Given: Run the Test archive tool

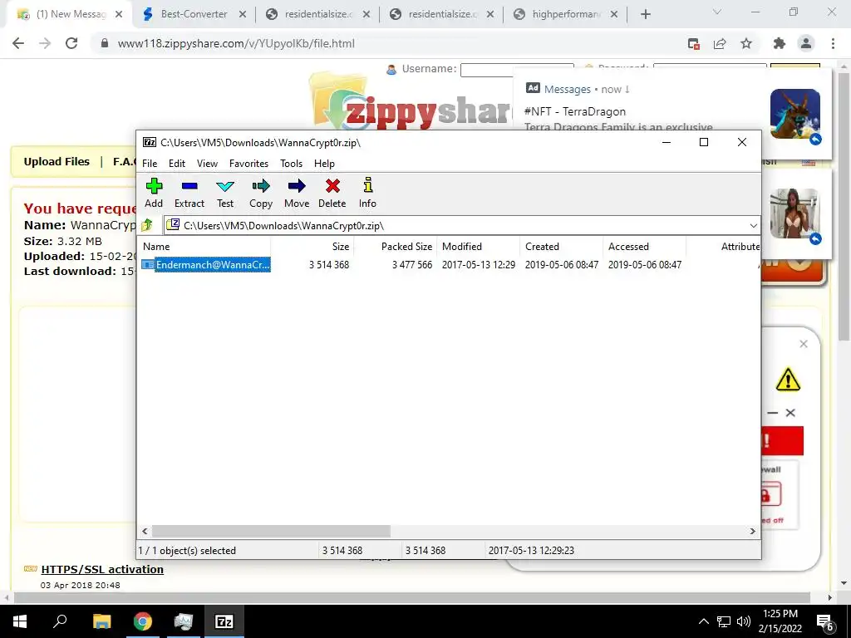Looking at the screenshot, I should (224, 193).
